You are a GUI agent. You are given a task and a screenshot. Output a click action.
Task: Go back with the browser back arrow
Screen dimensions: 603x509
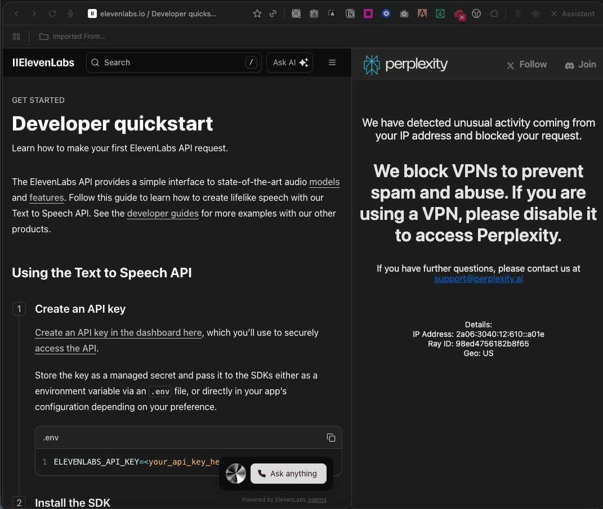coord(16,14)
